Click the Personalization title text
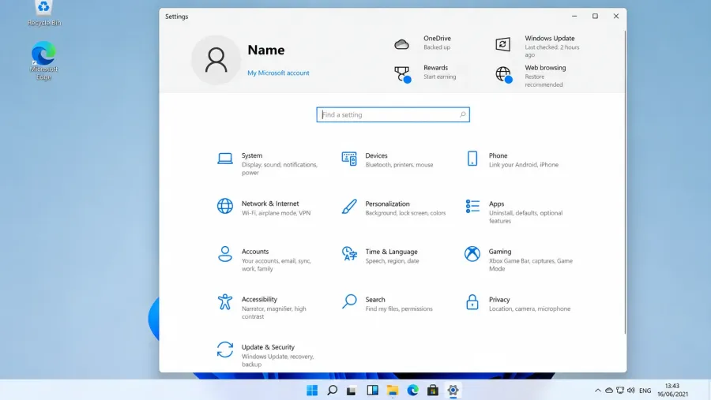This screenshot has height=400, width=711. [387, 204]
